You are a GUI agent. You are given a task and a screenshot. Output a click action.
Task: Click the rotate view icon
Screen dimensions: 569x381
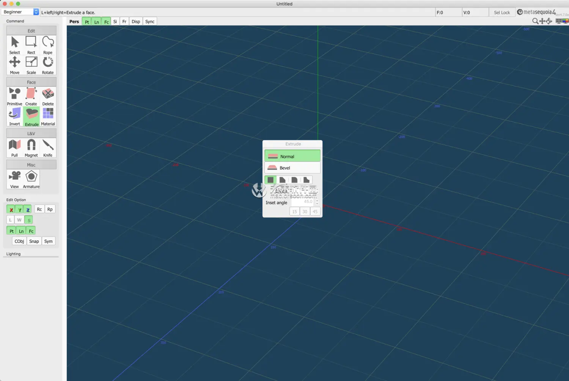point(549,21)
